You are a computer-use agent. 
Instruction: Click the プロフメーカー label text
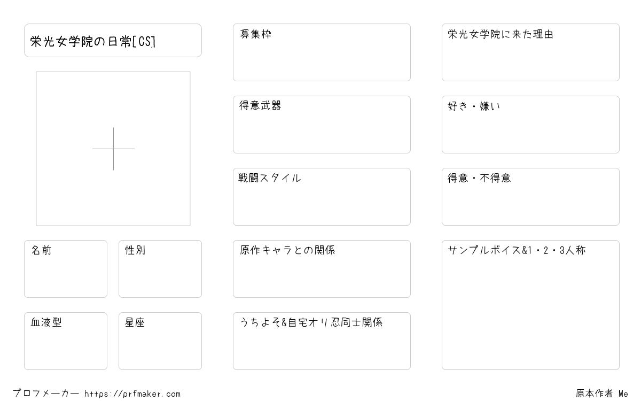(46, 394)
